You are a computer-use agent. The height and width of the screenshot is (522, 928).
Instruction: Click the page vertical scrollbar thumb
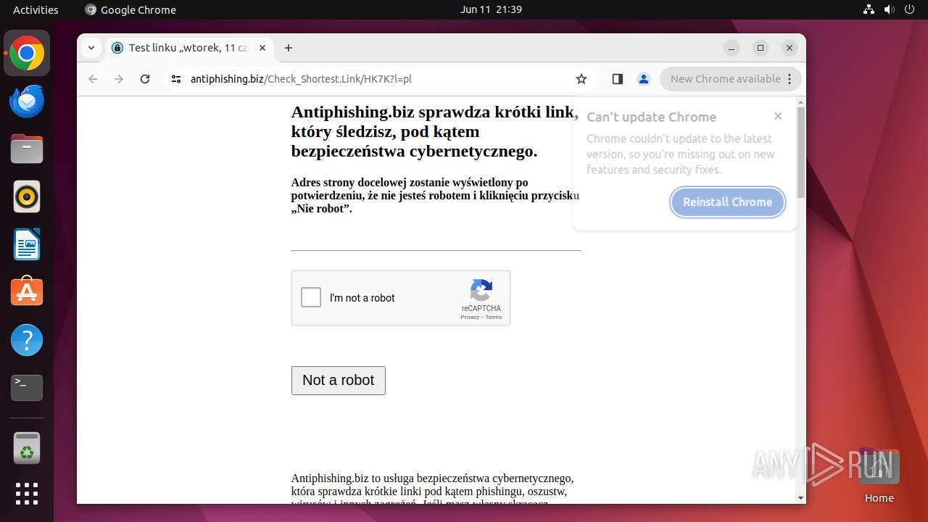click(800, 152)
